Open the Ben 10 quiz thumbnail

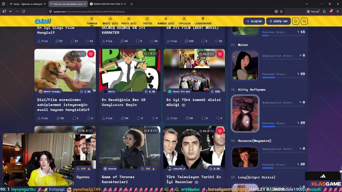(130, 70)
